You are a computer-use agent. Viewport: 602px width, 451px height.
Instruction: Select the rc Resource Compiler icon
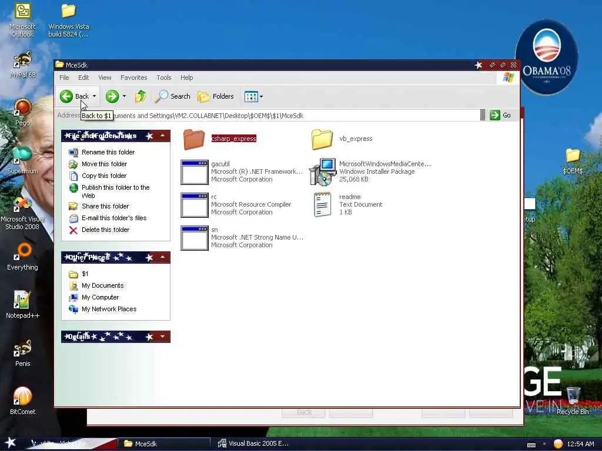click(x=195, y=205)
